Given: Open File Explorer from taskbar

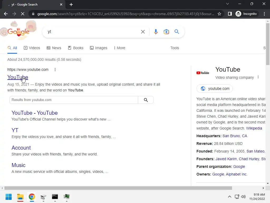Looking at the screenshot, I should pyautogui.click(x=20, y=197).
